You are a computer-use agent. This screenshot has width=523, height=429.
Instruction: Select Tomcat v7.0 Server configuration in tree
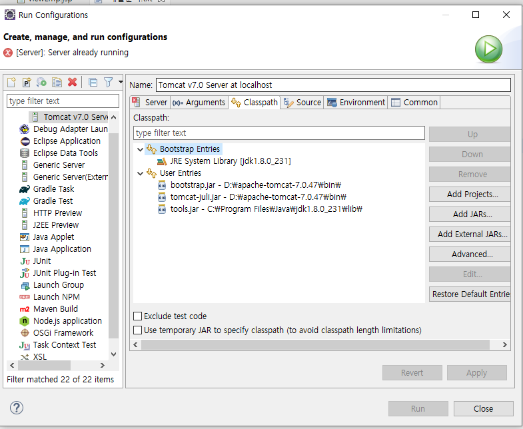coord(69,117)
